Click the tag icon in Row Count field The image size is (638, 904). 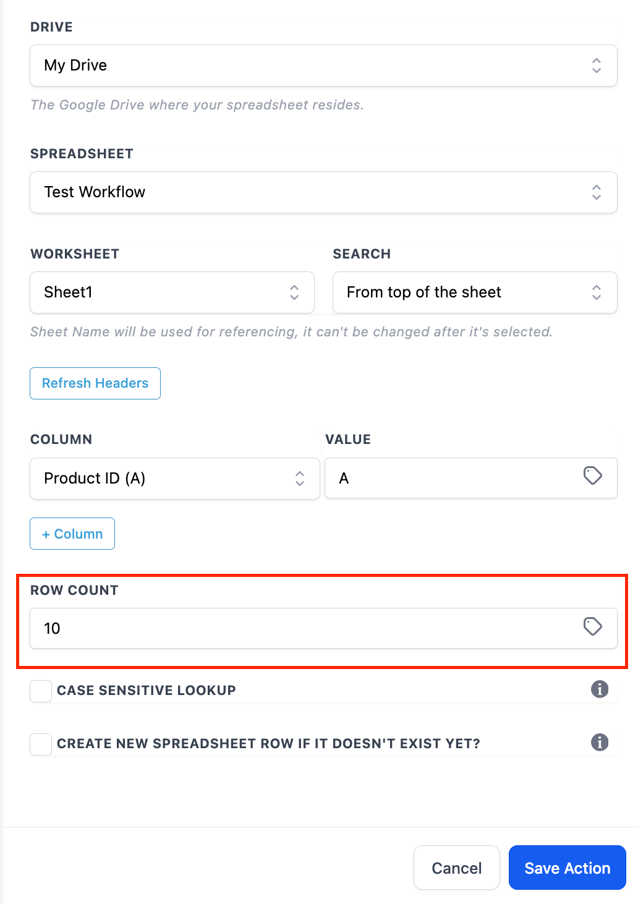[x=592, y=626]
